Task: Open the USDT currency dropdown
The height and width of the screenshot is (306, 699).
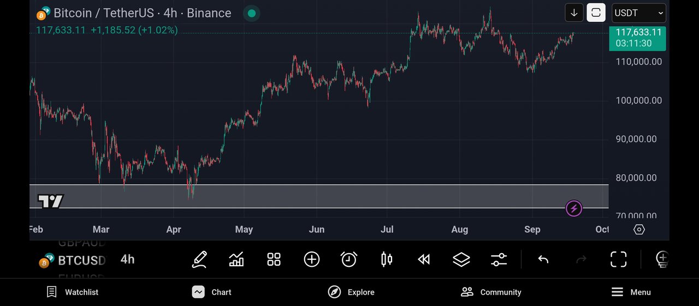Action: pos(638,13)
